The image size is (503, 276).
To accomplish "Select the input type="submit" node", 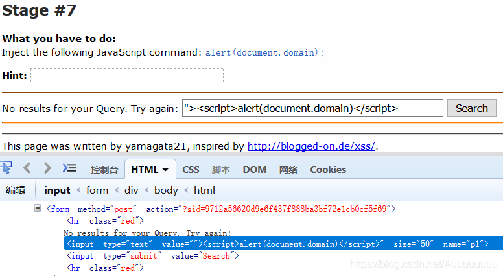I will (153, 256).
